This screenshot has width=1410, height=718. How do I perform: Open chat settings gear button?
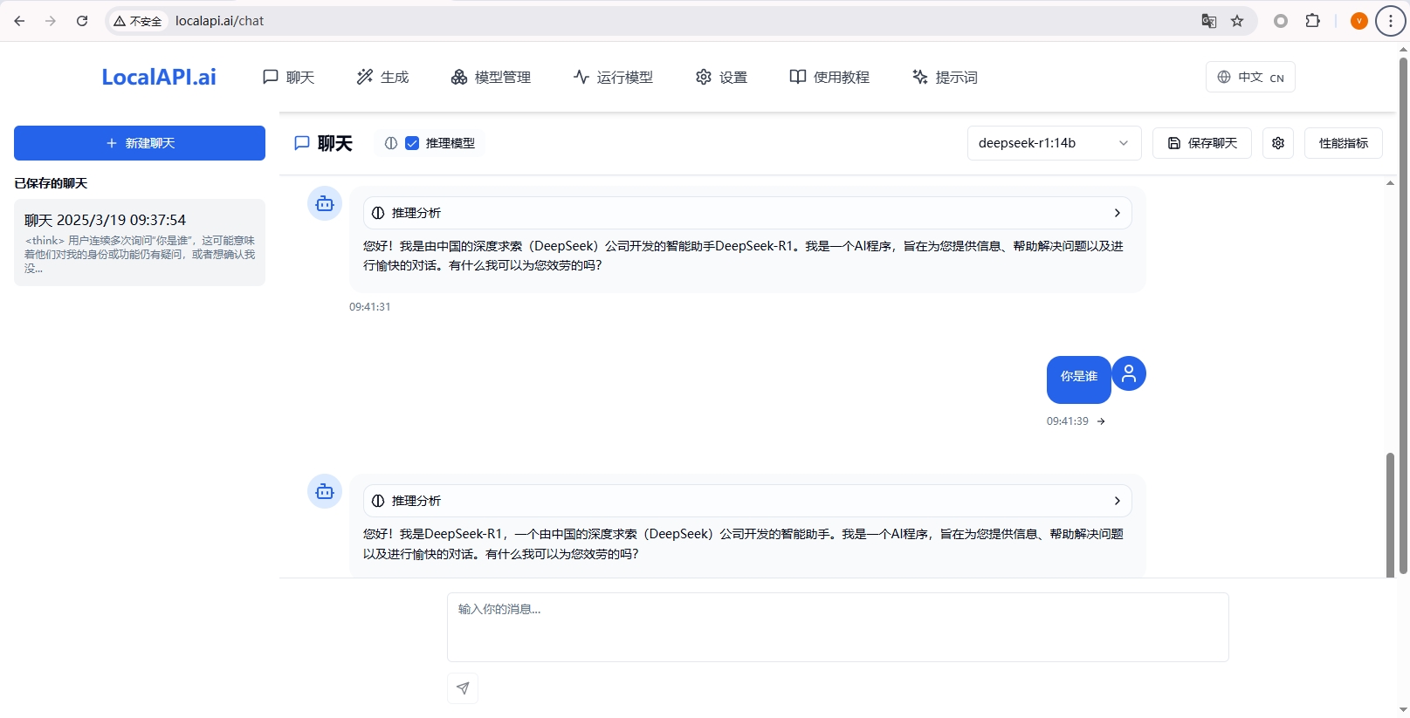click(1278, 143)
